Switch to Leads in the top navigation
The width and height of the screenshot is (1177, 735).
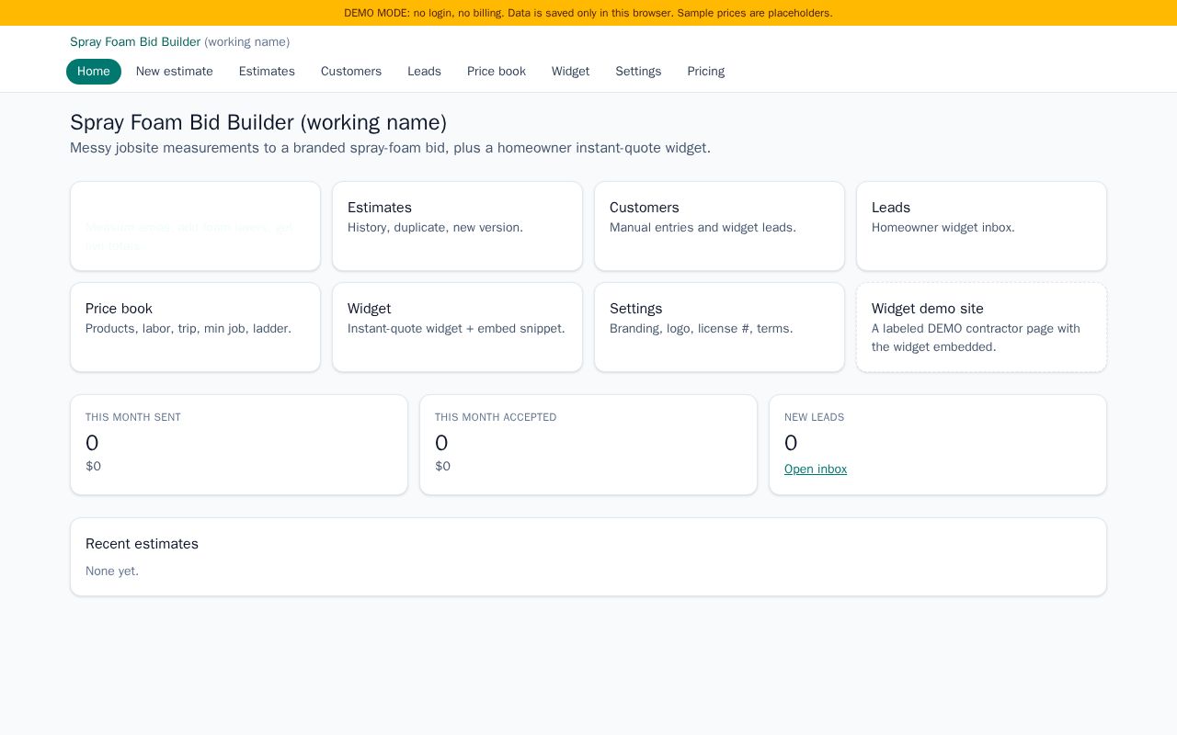click(424, 72)
